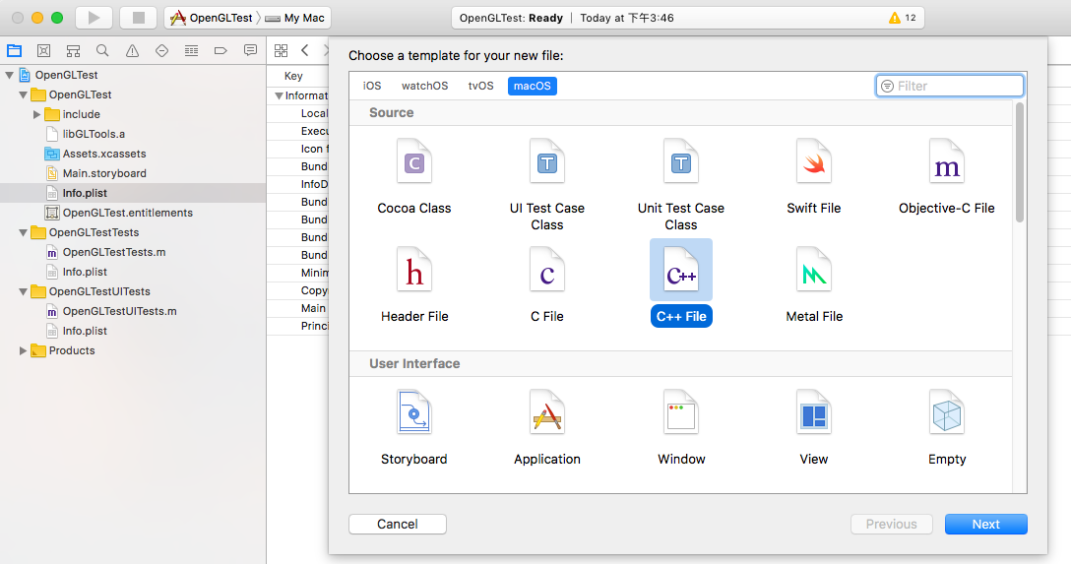Click the warnings indicator showing 12
Screen dimensions: 1071x564
903,18
